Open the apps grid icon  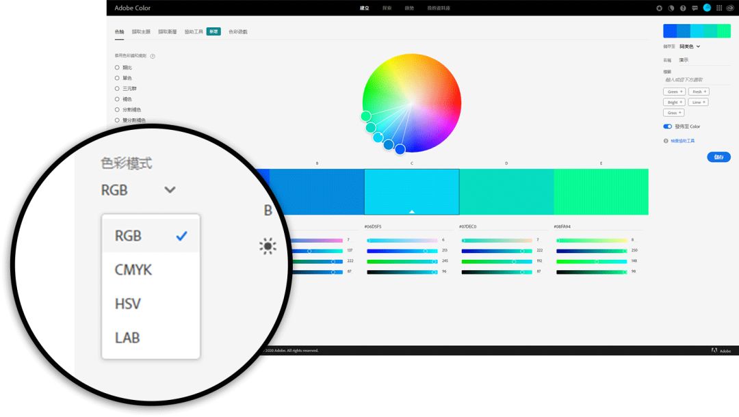pyautogui.click(x=719, y=8)
